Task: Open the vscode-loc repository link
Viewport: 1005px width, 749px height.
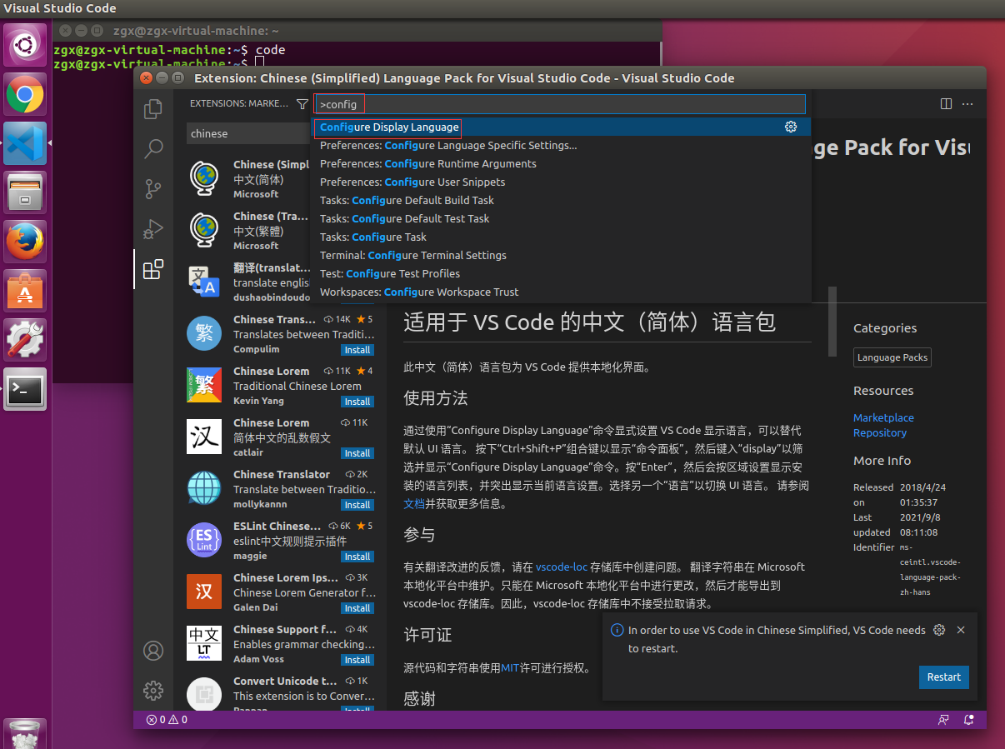Action: point(562,567)
